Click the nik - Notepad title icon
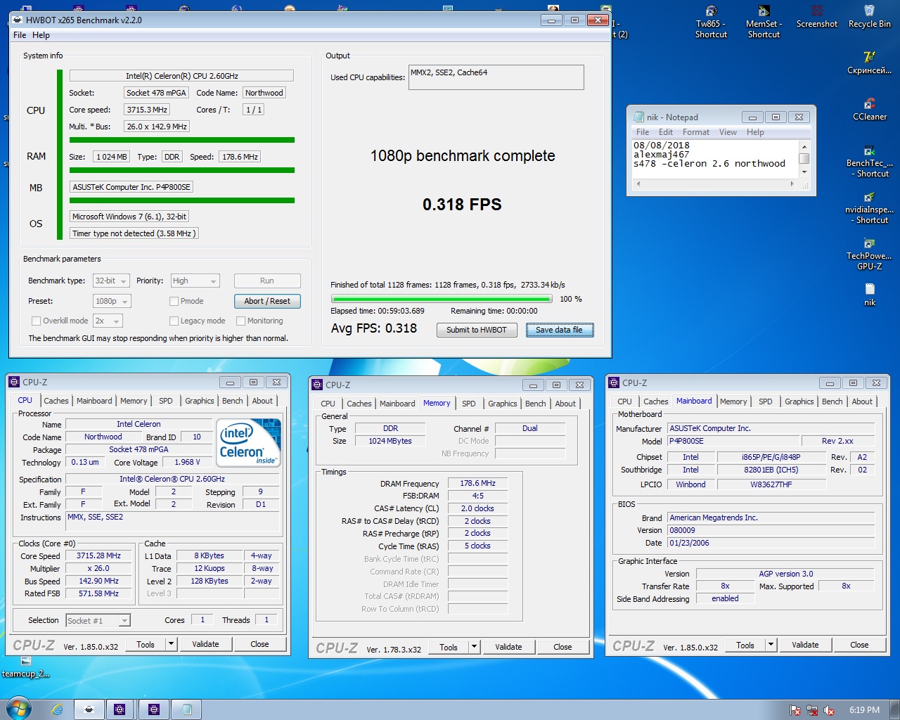 639,117
